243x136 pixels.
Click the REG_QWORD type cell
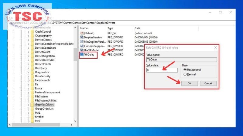(115, 55)
